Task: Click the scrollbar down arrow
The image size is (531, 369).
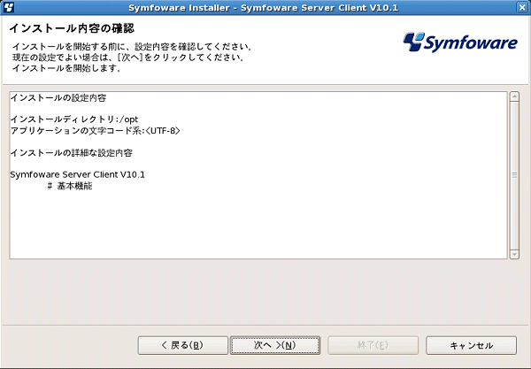Action: pyautogui.click(x=514, y=254)
